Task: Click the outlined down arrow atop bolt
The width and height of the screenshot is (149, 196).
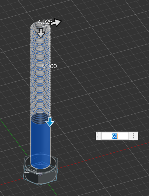Action: [41, 33]
